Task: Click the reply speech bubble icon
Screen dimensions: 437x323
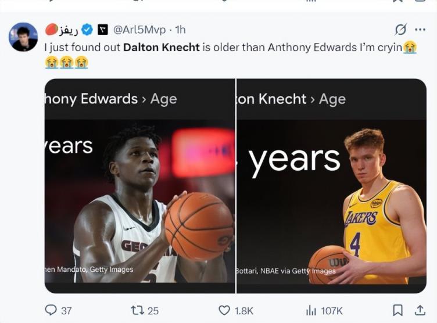Action: (x=51, y=310)
